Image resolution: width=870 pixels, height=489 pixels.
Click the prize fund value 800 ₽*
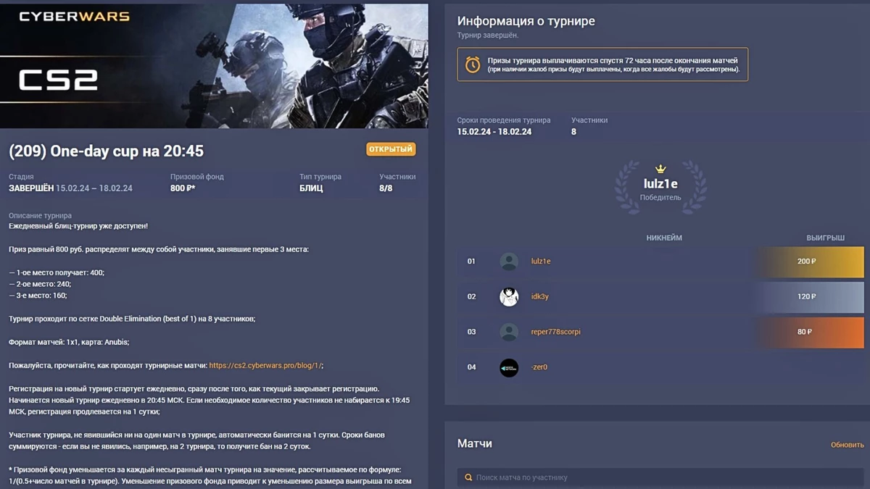(183, 188)
